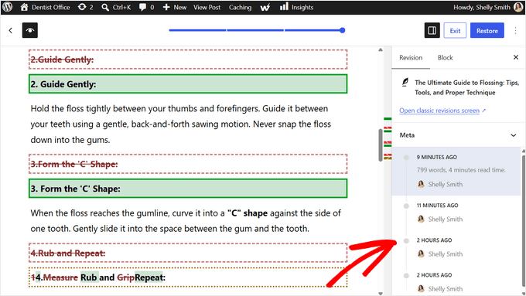Click the added '2. Guide Gently:' heading
This screenshot has width=526, height=296.
pyautogui.click(x=188, y=84)
